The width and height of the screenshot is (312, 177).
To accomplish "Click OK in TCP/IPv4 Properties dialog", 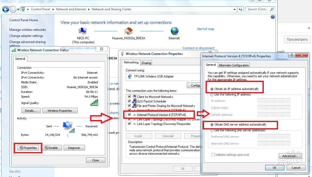I will pos(275,168).
